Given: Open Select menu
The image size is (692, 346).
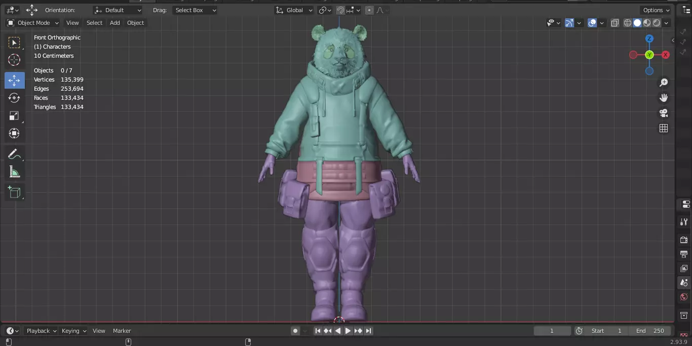Looking at the screenshot, I should [x=94, y=23].
